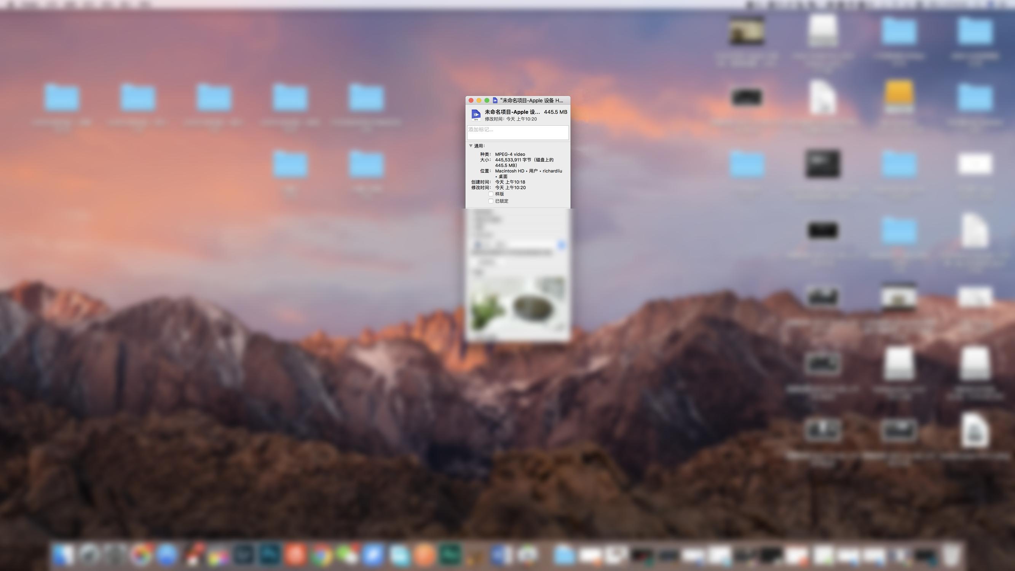Click the green zoom button of the Info window

point(487,100)
